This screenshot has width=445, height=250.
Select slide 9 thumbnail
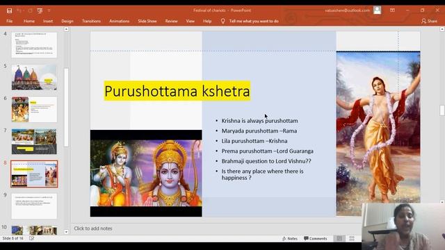(34, 206)
